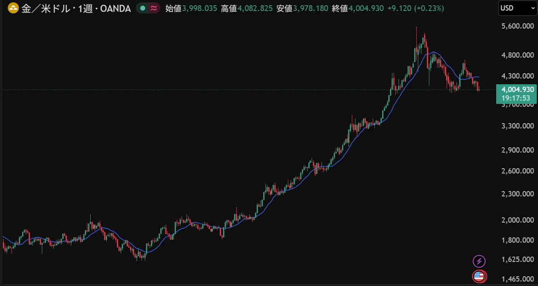
Task: Click the purple lightning bolt icon
Action: click(x=479, y=261)
